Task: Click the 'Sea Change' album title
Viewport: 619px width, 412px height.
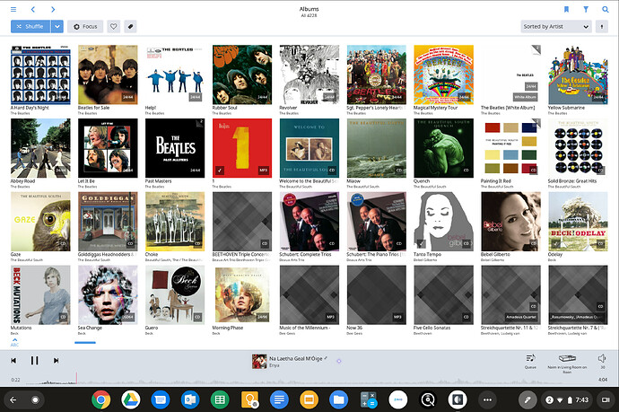Action: (x=90, y=328)
